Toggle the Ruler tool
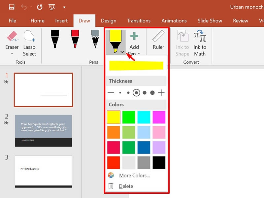Image resolution: width=264 pixels, height=198 pixels. pyautogui.click(x=158, y=40)
